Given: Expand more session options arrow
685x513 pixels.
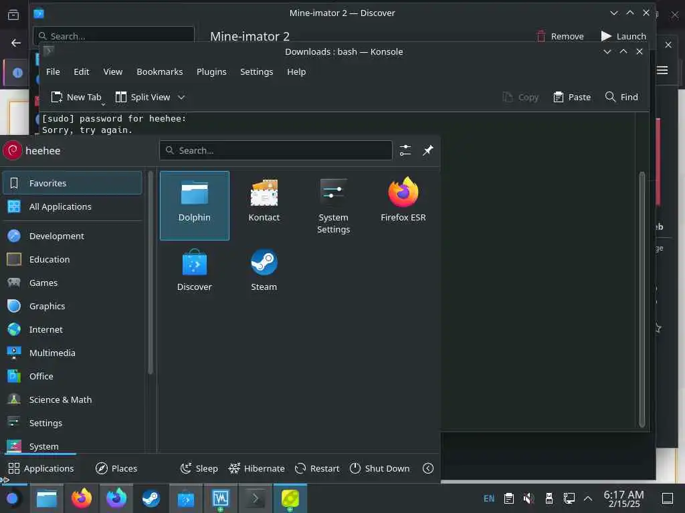Looking at the screenshot, I should (428, 468).
